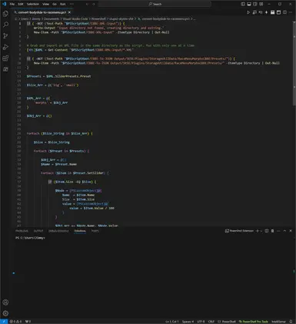Open the remote window indicator in status bar
This screenshot has height=324, width=296.
point(4,322)
